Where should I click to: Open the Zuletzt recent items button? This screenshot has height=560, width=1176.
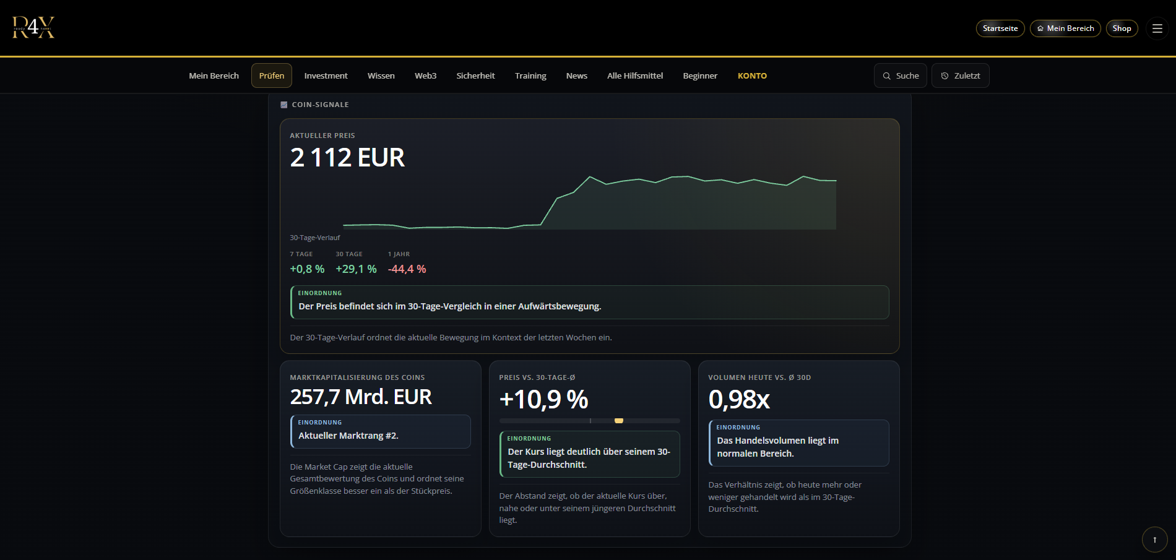[960, 75]
